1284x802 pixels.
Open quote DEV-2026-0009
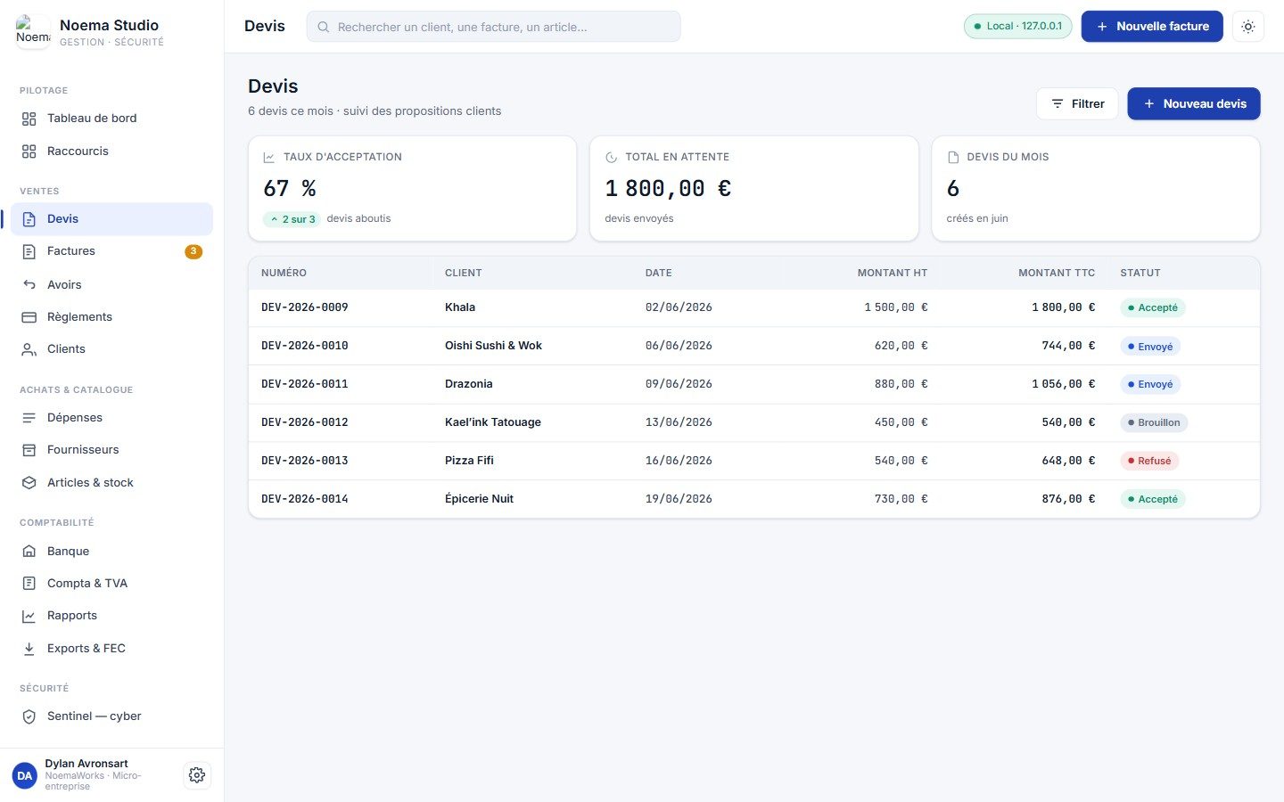[x=305, y=307]
